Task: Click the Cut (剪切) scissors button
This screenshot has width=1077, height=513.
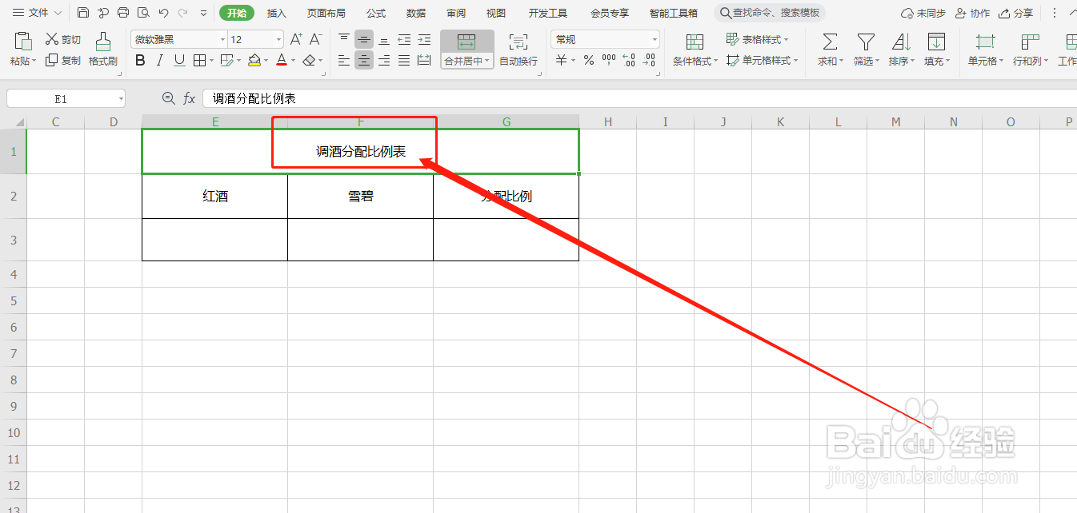Action: [62, 39]
